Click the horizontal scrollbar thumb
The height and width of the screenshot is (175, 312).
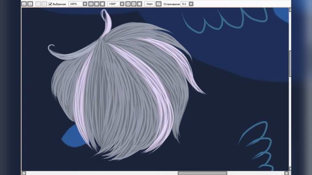click(202, 173)
